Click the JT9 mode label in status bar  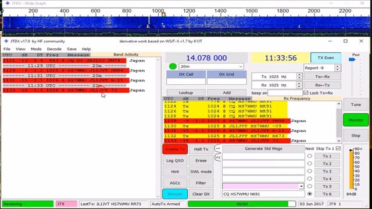tap(66, 204)
